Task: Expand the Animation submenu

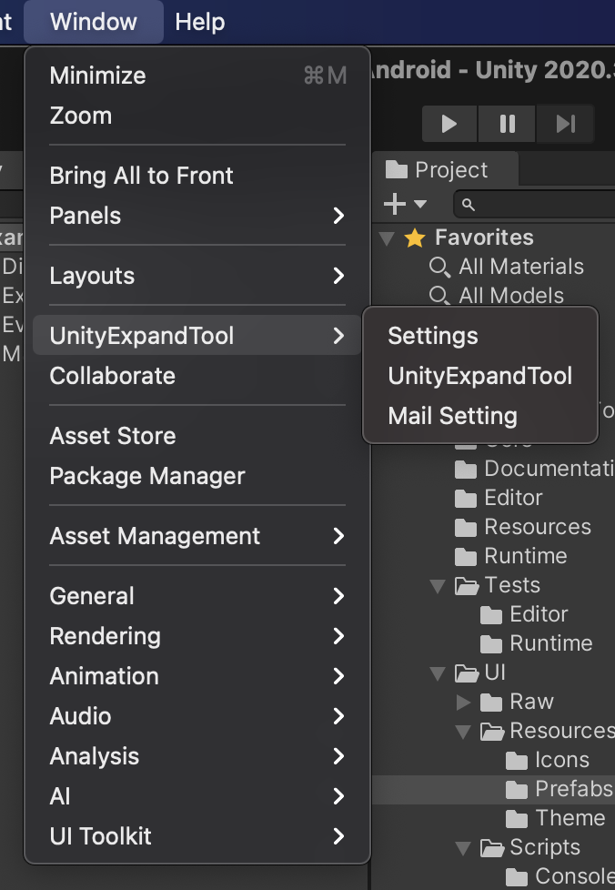Action: pyautogui.click(x=197, y=676)
